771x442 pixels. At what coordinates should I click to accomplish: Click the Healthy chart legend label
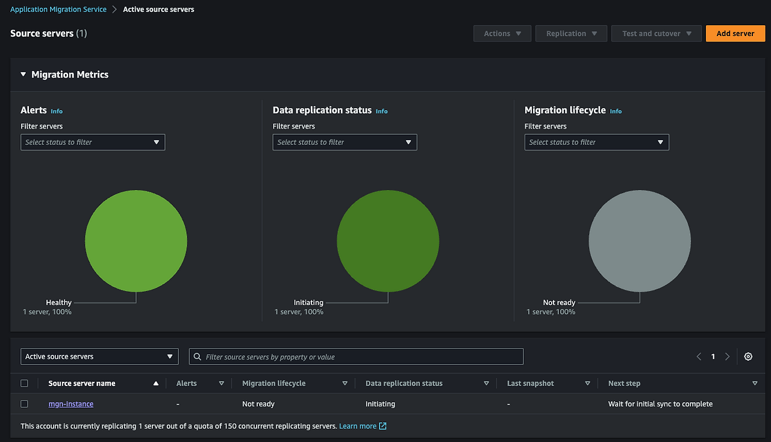[x=58, y=302]
